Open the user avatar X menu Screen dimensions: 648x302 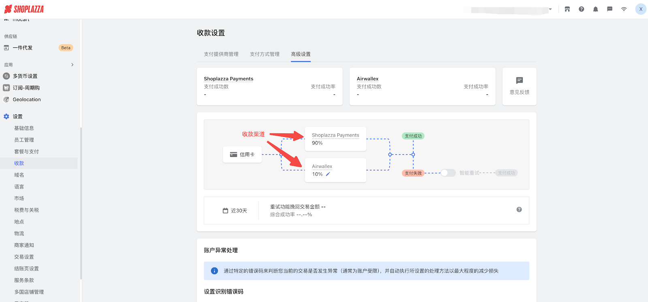point(641,9)
